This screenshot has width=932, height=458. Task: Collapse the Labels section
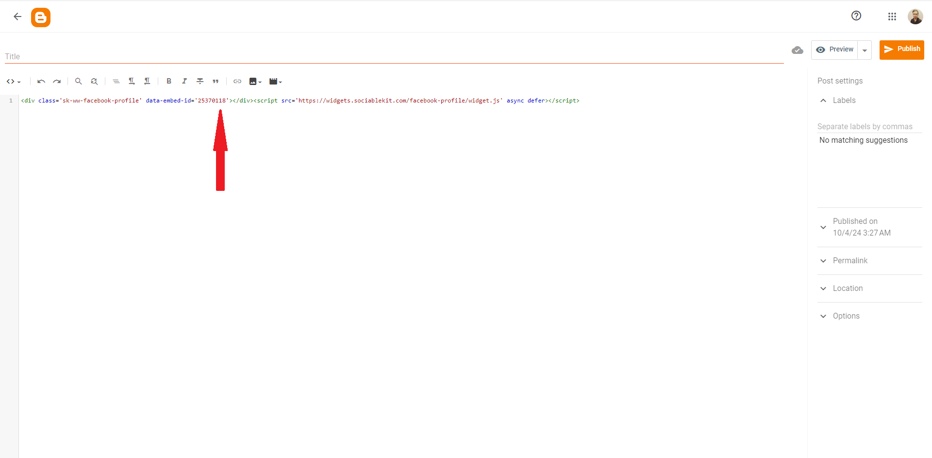pos(823,101)
